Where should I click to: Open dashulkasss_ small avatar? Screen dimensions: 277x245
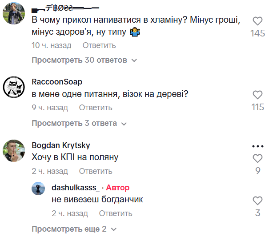click(x=38, y=189)
